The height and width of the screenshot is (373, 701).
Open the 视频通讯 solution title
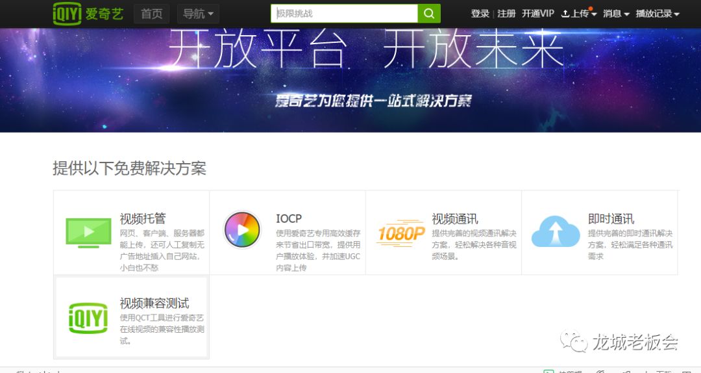pyautogui.click(x=454, y=218)
